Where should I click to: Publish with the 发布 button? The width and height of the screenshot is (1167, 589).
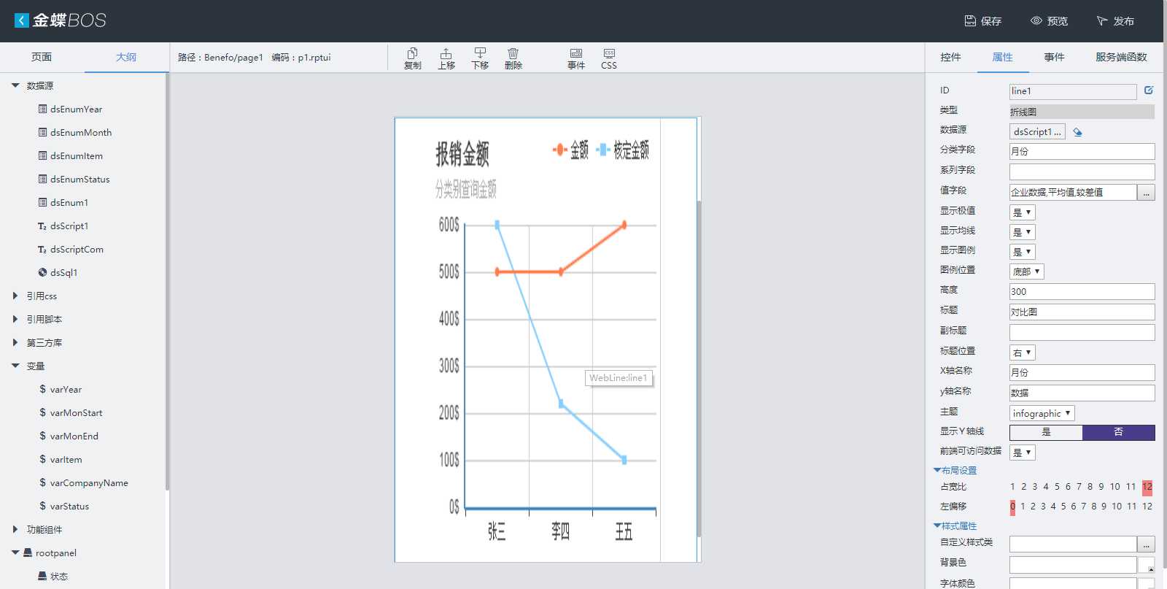click(x=1115, y=21)
